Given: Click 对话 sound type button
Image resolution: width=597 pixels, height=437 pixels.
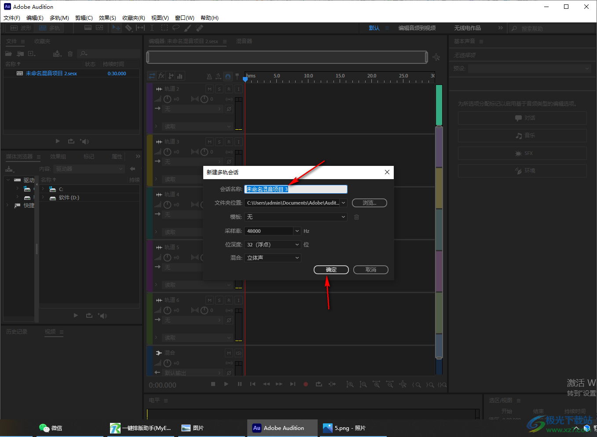Looking at the screenshot, I should coord(522,118).
